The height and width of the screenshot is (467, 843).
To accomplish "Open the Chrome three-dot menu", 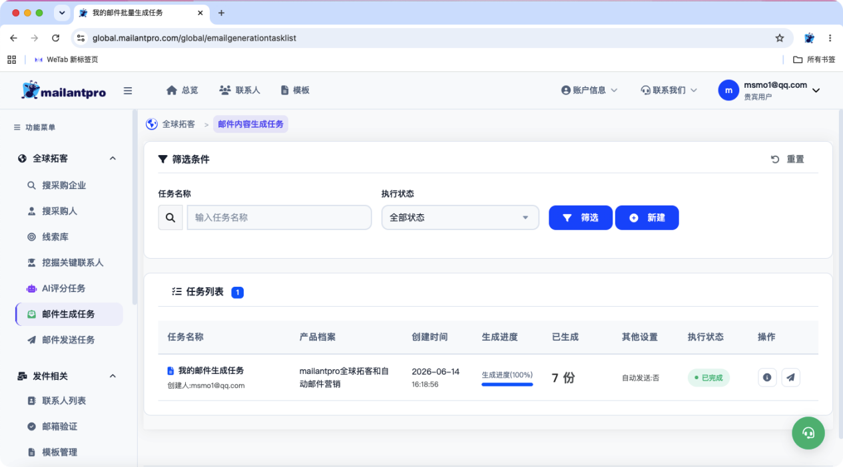I will coord(830,38).
